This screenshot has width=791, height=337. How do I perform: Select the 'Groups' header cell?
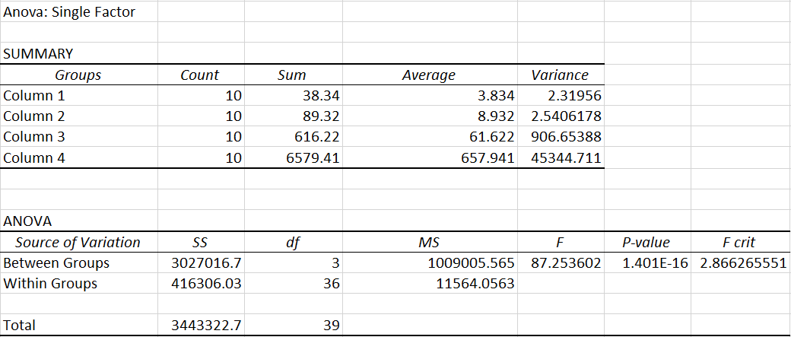(78, 75)
